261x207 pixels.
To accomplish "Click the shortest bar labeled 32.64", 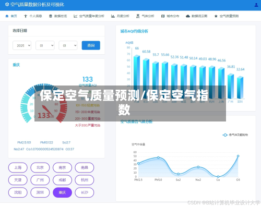I will tap(240, 88).
